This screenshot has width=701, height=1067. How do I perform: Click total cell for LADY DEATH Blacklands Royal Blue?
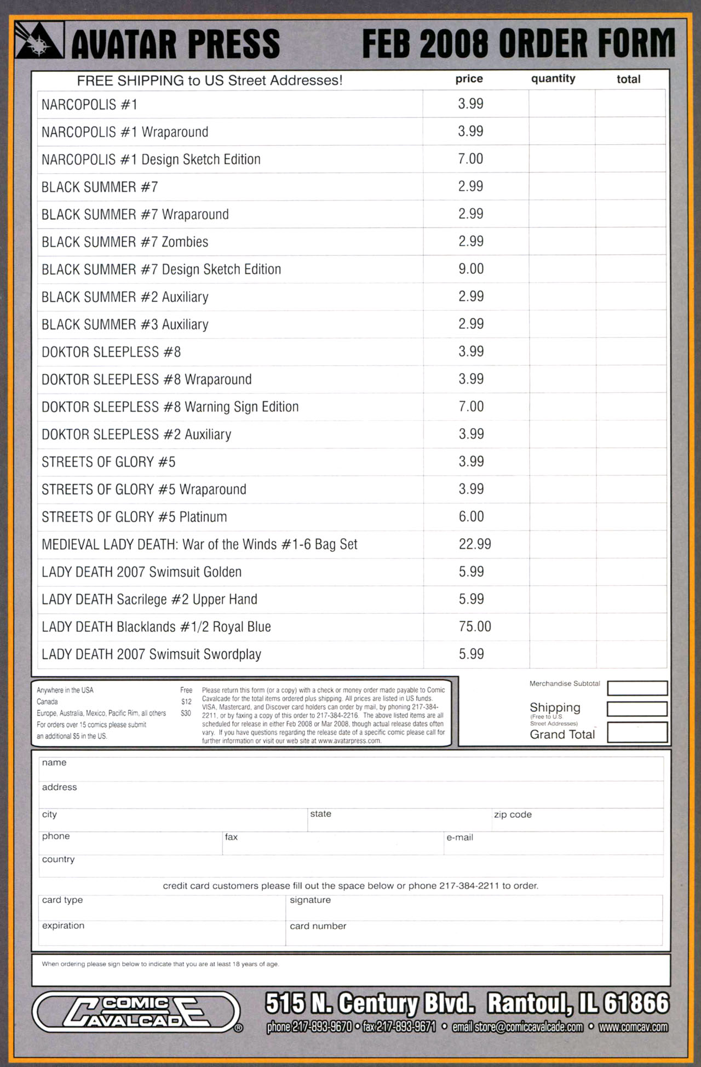(631, 627)
